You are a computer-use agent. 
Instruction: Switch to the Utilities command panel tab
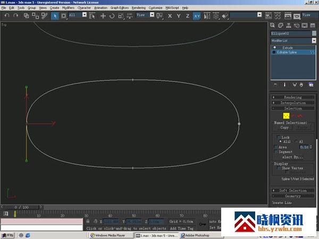click(313, 25)
